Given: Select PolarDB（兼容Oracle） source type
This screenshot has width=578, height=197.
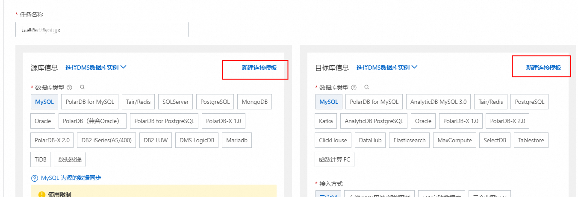Looking at the screenshot, I should [x=92, y=121].
